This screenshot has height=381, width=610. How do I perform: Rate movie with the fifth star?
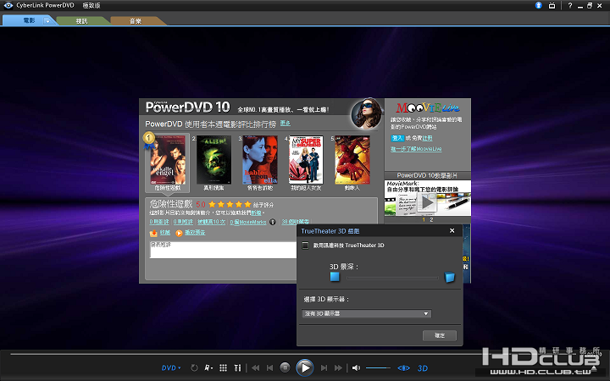pos(247,204)
